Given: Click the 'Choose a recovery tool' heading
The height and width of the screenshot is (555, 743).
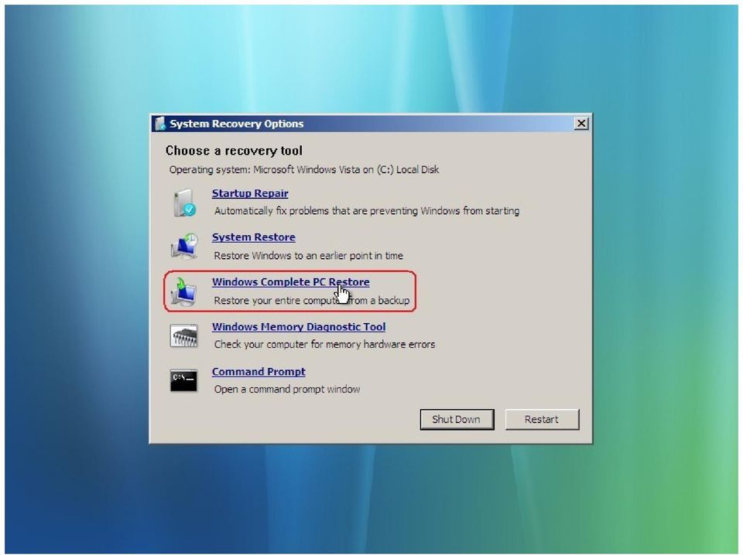Looking at the screenshot, I should [x=234, y=151].
